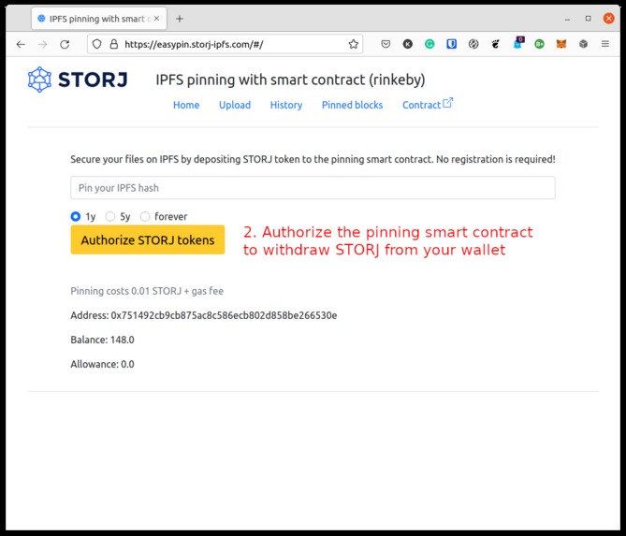Image resolution: width=626 pixels, height=536 pixels.
Task: Go back using the browser back arrow
Action: pyautogui.click(x=21, y=44)
